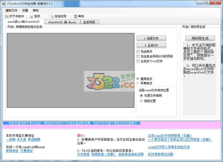This screenshot has width=223, height=162.
Task: Open the 模板文件 menu
Action: tap(12, 10)
